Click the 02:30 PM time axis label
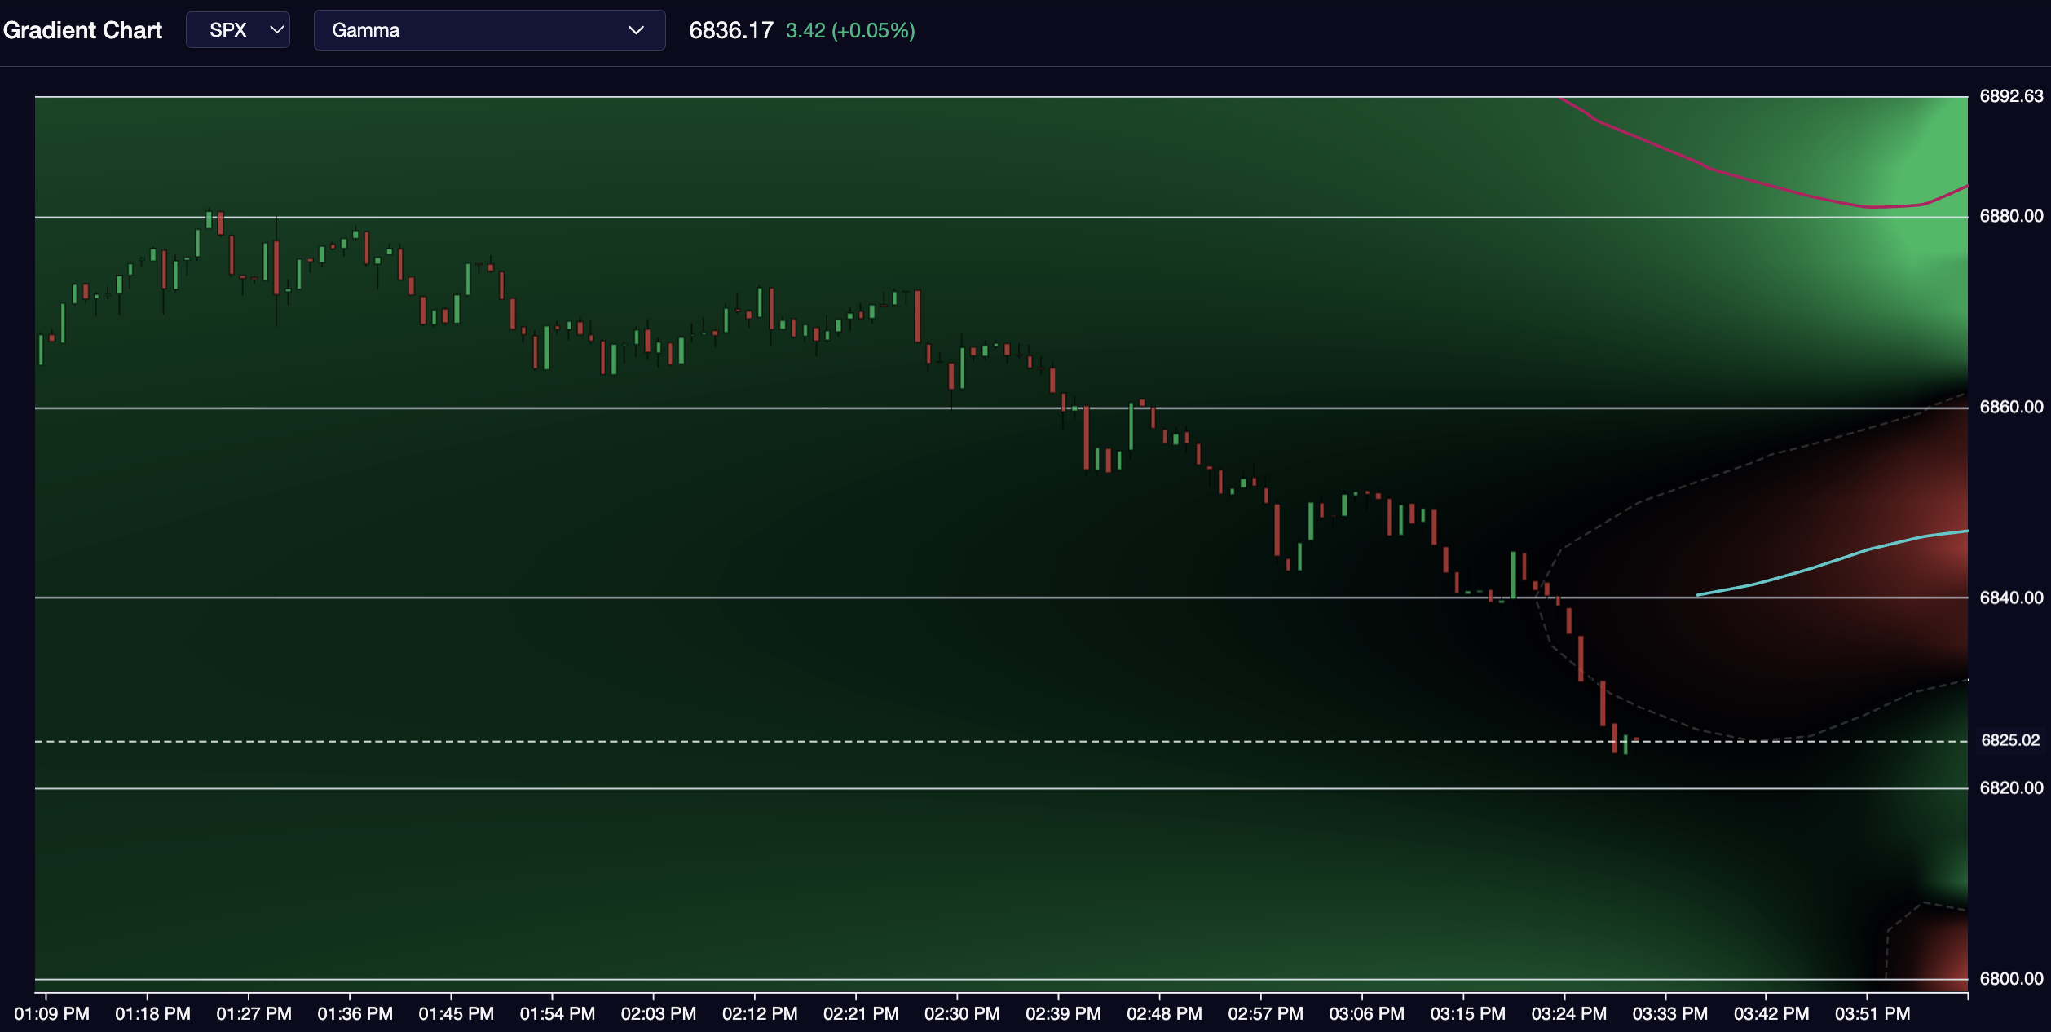This screenshot has width=2051, height=1032. (x=962, y=1013)
